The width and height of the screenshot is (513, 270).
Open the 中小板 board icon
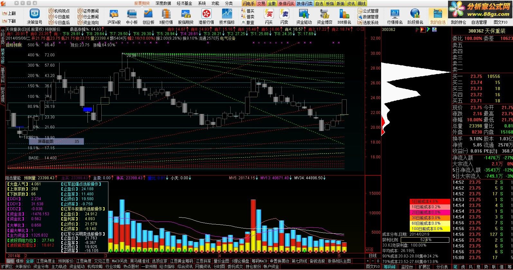tap(132, 16)
